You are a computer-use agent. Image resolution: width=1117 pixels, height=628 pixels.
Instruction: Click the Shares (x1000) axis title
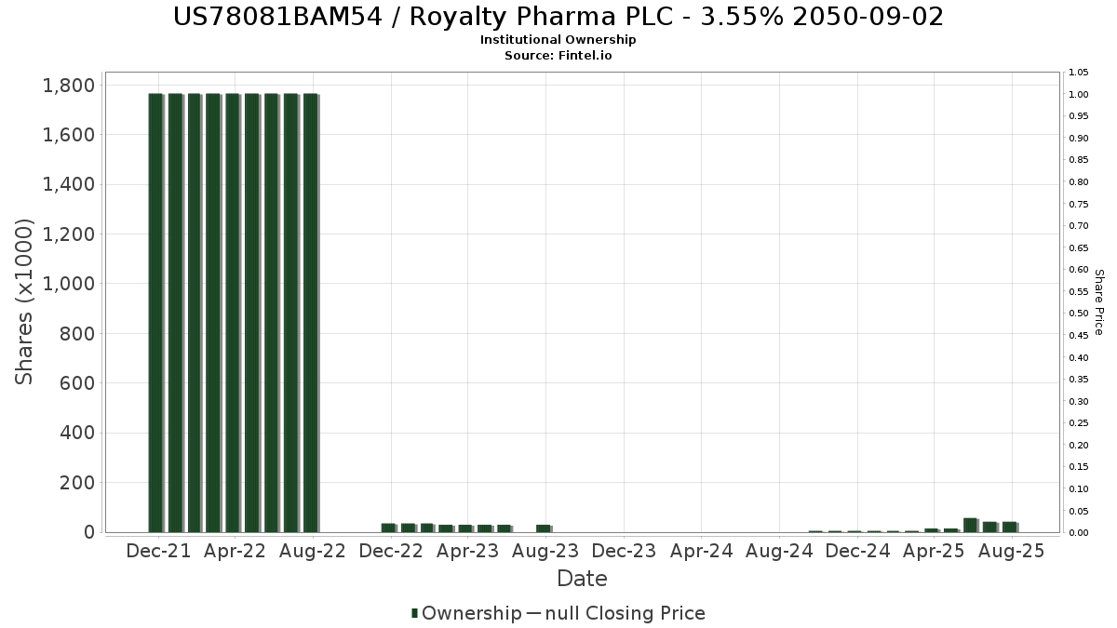click(x=25, y=301)
